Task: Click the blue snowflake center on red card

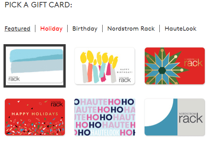Action: (x=162, y=71)
